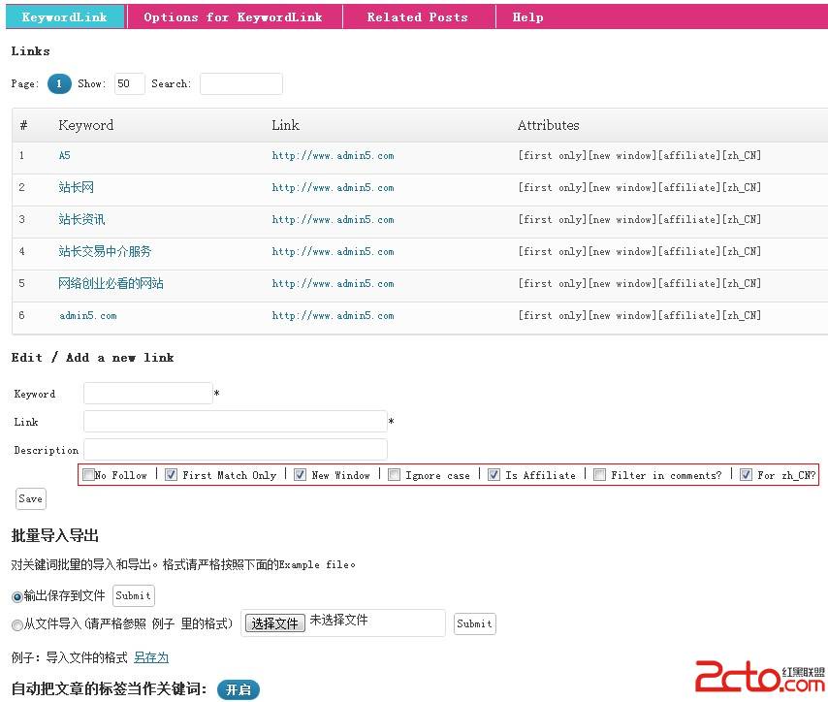Uncheck the New Window option
Image resolution: width=828 pixels, height=702 pixels.
pyautogui.click(x=301, y=475)
